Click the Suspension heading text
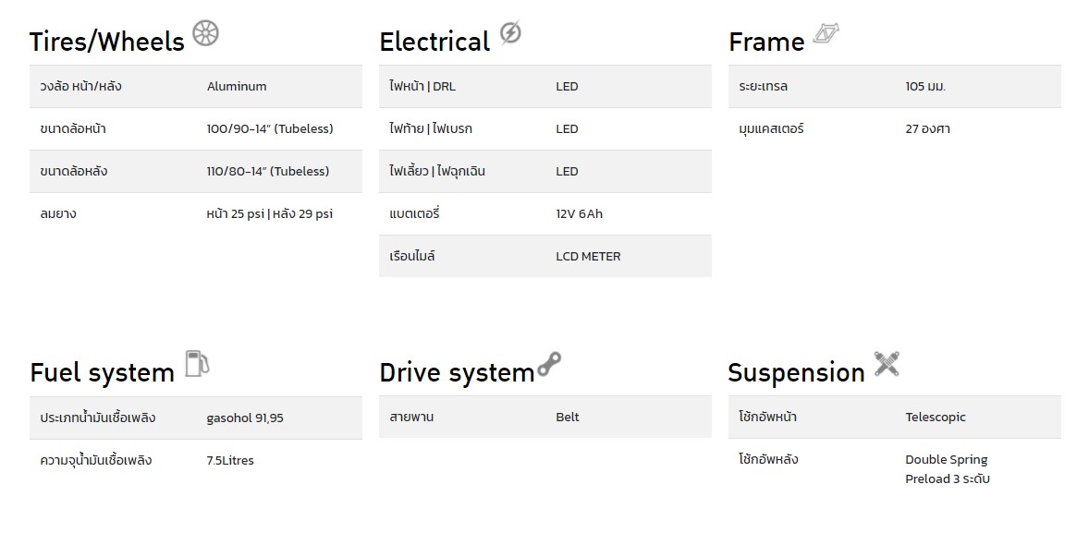Image resolution: width=1089 pixels, height=533 pixels. pyautogui.click(x=796, y=372)
